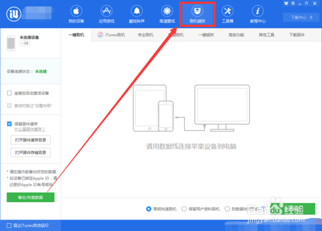Switch to the 下载固件 tab
Viewport: 322px width, 231px height.
(297, 35)
